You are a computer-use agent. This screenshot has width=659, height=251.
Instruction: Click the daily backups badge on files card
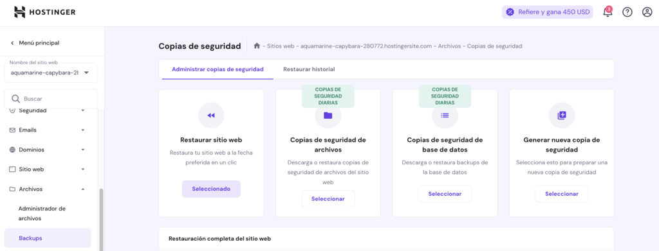coord(328,96)
